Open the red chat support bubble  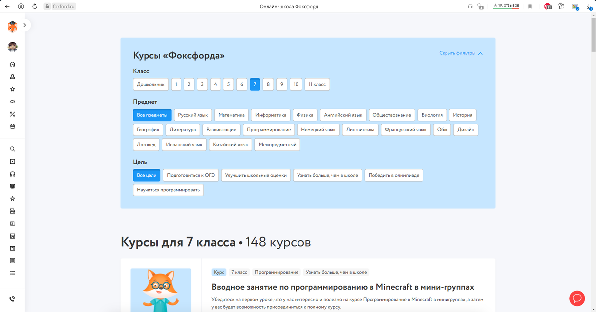577,298
